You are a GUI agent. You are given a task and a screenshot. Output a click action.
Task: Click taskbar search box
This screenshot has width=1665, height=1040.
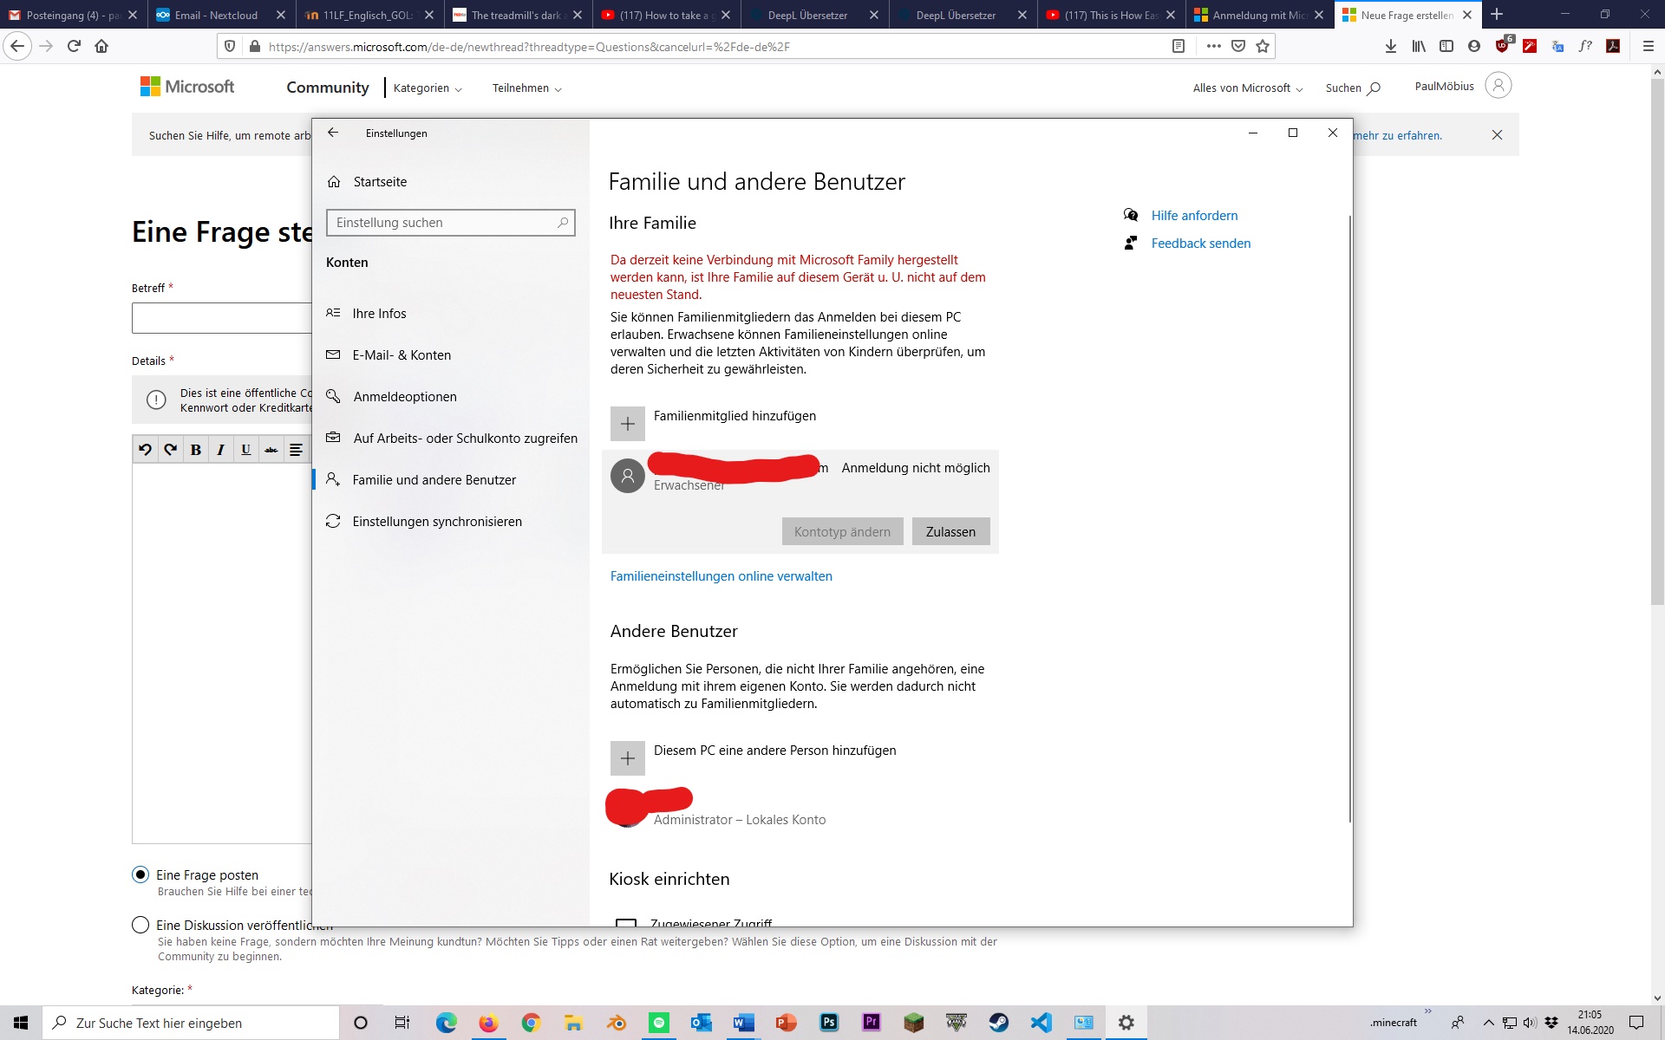tap(191, 1023)
